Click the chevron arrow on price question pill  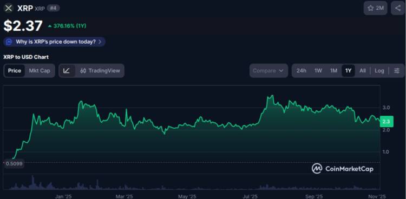click(100, 42)
